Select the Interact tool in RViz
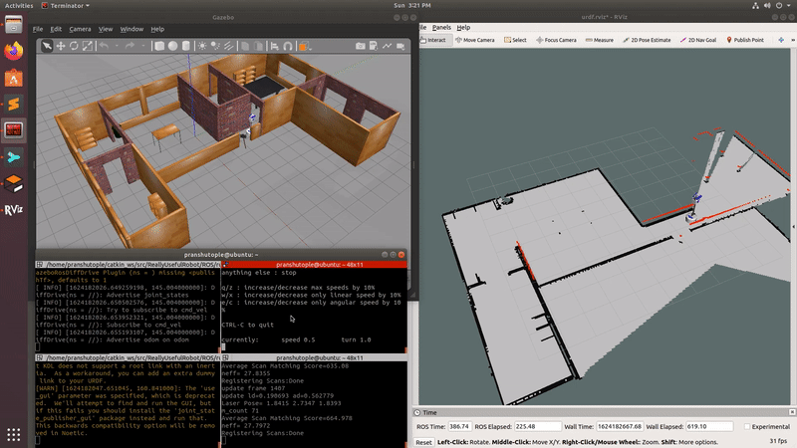 pyautogui.click(x=435, y=40)
